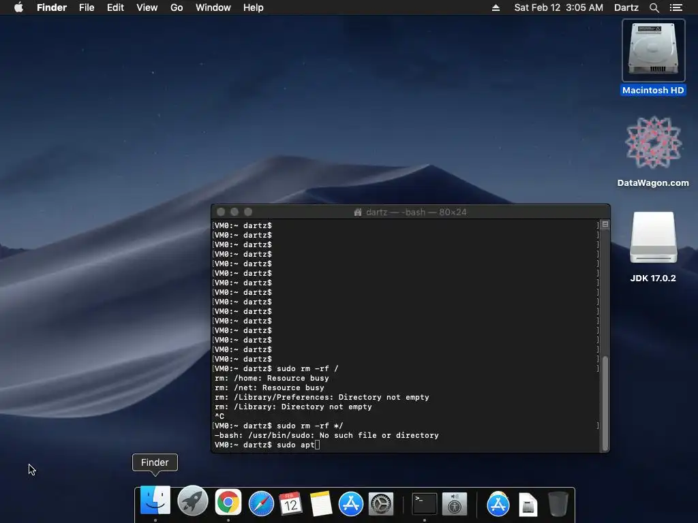Viewport: 698px width, 523px height.
Task: Open Calendar from the Dock
Action: coord(290,503)
